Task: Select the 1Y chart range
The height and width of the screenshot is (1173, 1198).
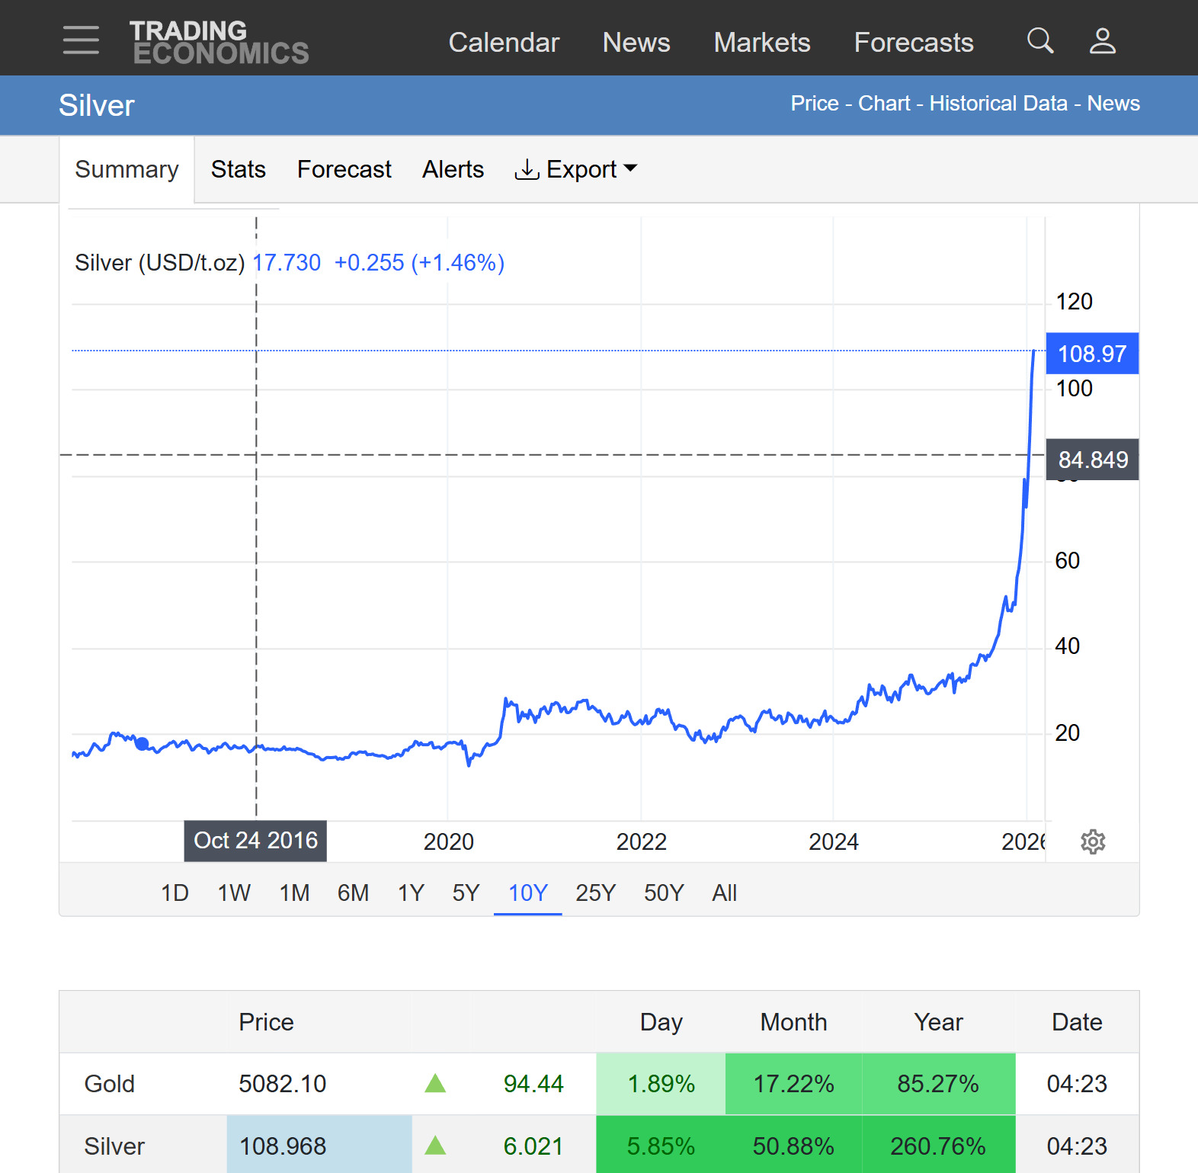Action: point(411,893)
